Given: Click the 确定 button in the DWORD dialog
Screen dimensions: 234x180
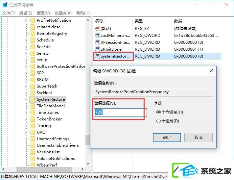Looking at the screenshot, I should coord(167,138).
